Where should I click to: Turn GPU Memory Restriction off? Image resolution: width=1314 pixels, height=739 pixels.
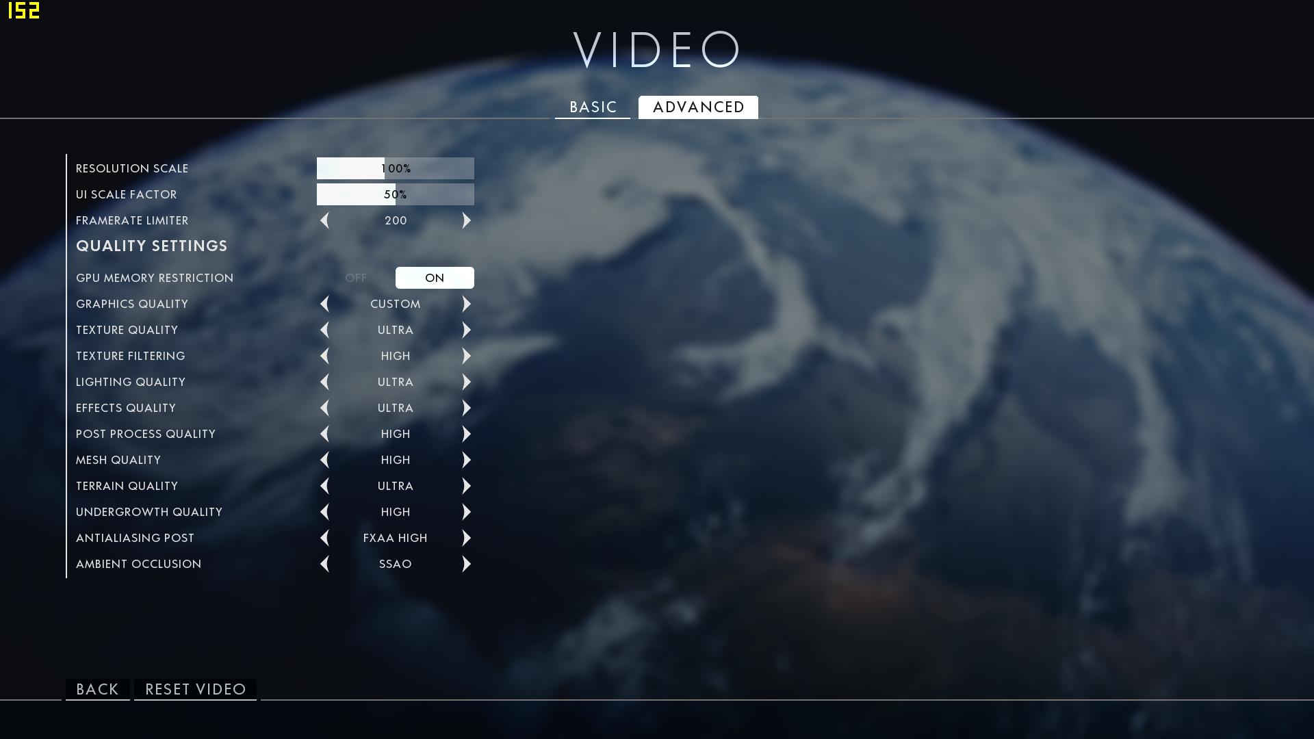click(356, 278)
